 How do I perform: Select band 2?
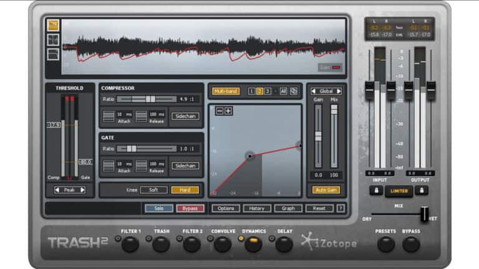pos(259,91)
